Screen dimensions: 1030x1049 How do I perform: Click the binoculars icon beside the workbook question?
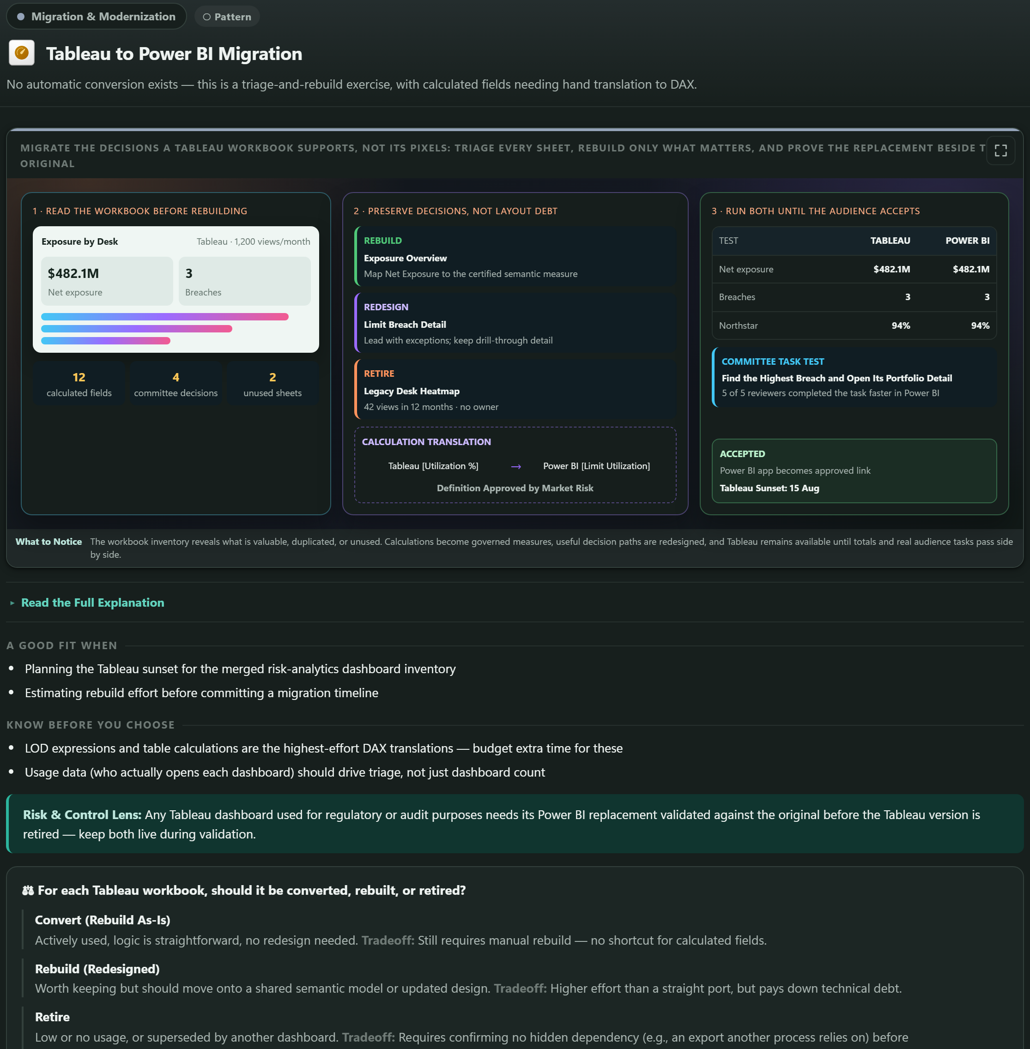point(28,891)
